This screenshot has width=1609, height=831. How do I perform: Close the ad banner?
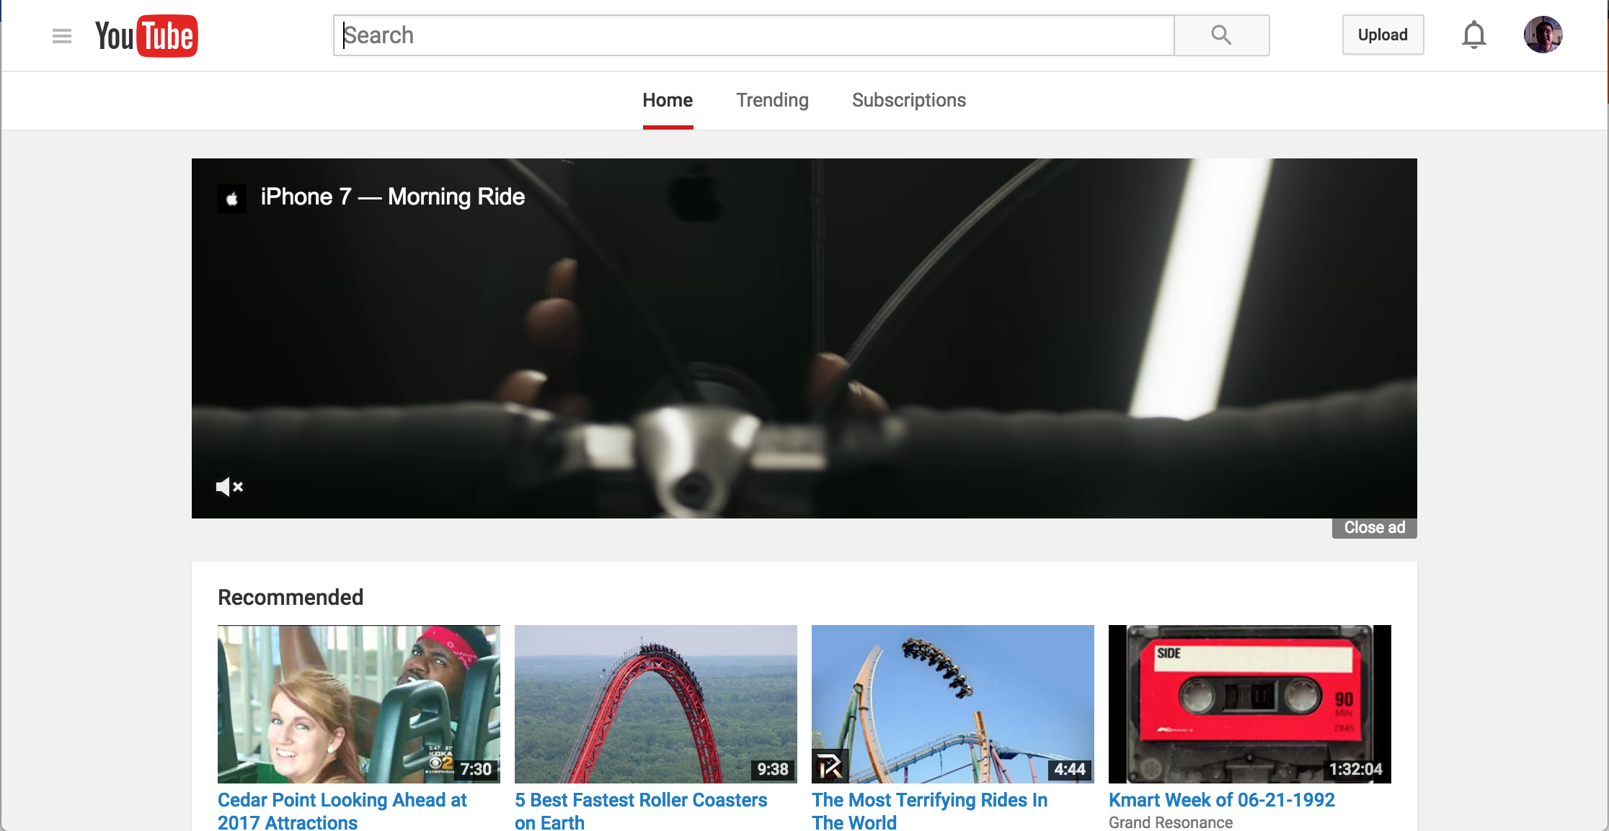pyautogui.click(x=1374, y=528)
